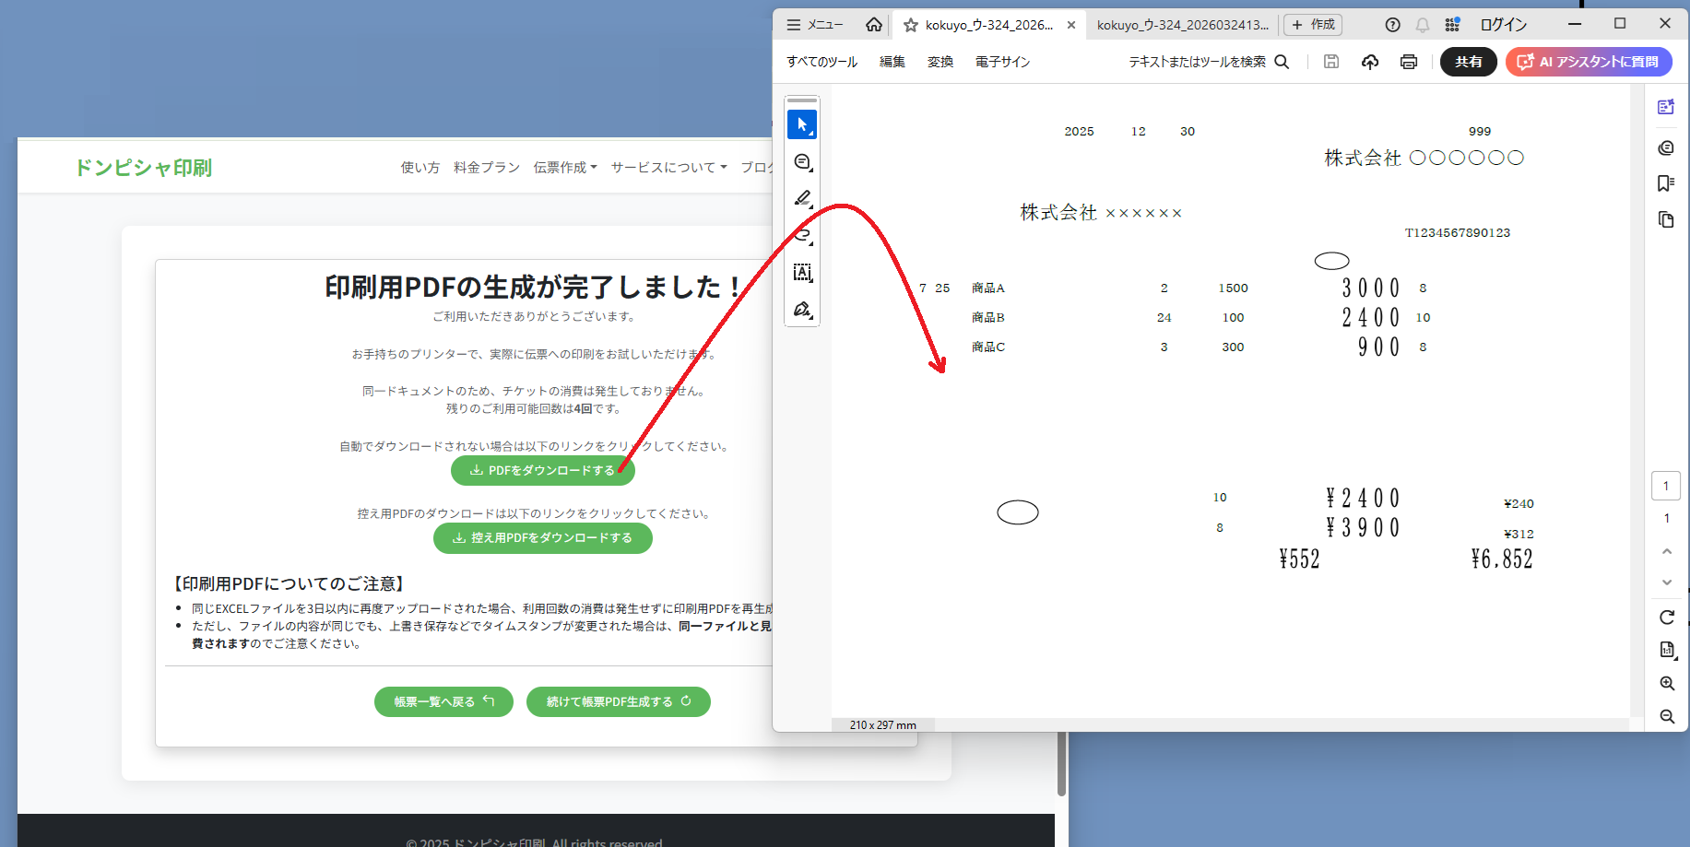Click the page number box showing 1
Viewport: 1690px width, 847px height.
click(x=1665, y=486)
